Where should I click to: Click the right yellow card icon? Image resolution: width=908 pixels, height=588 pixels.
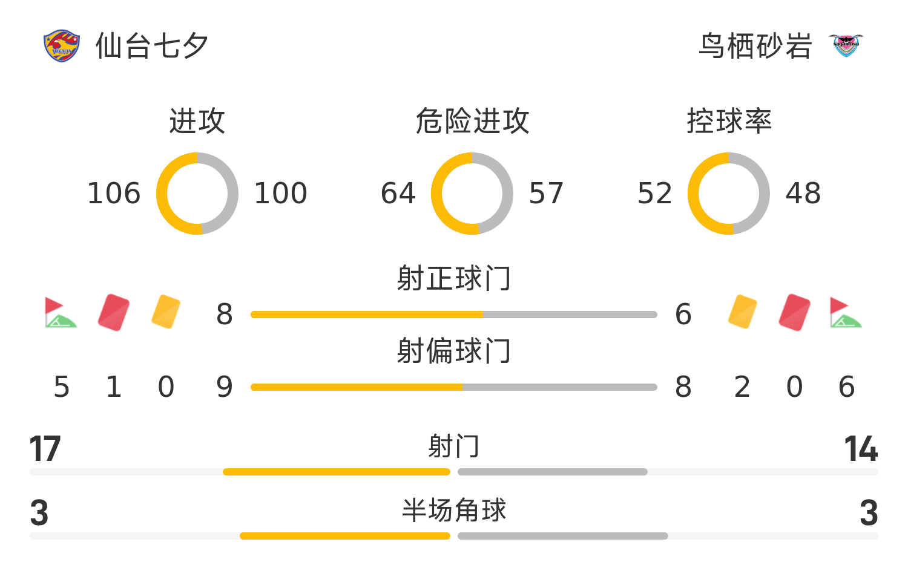point(743,312)
